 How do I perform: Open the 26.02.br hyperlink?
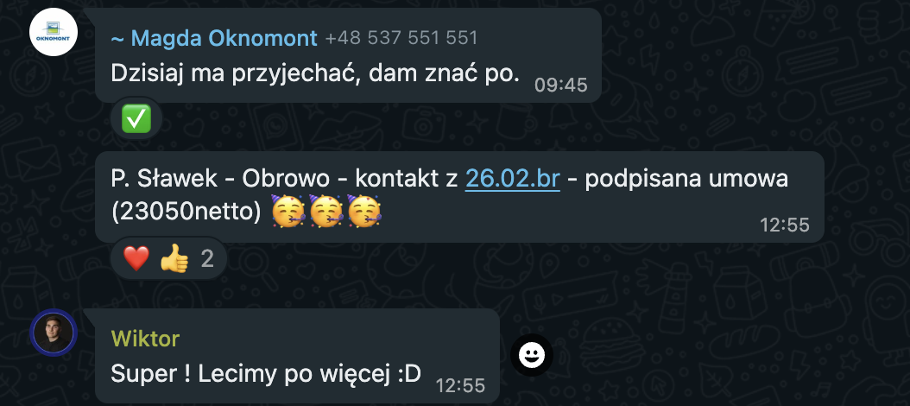[513, 179]
